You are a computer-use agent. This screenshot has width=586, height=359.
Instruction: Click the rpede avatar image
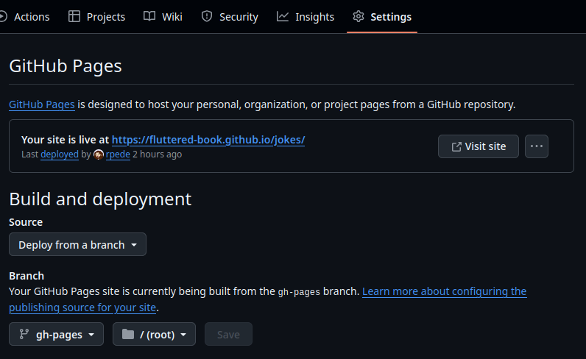coord(99,154)
